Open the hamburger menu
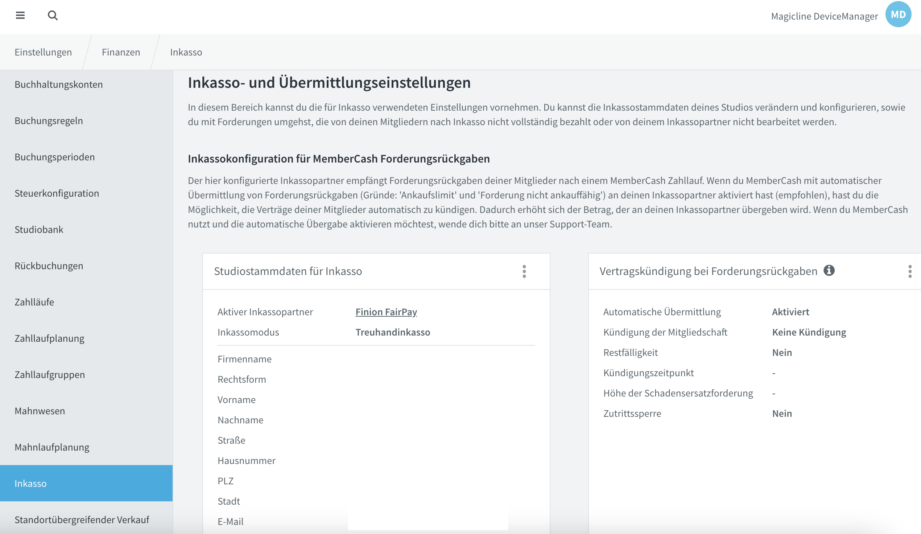 coord(20,15)
